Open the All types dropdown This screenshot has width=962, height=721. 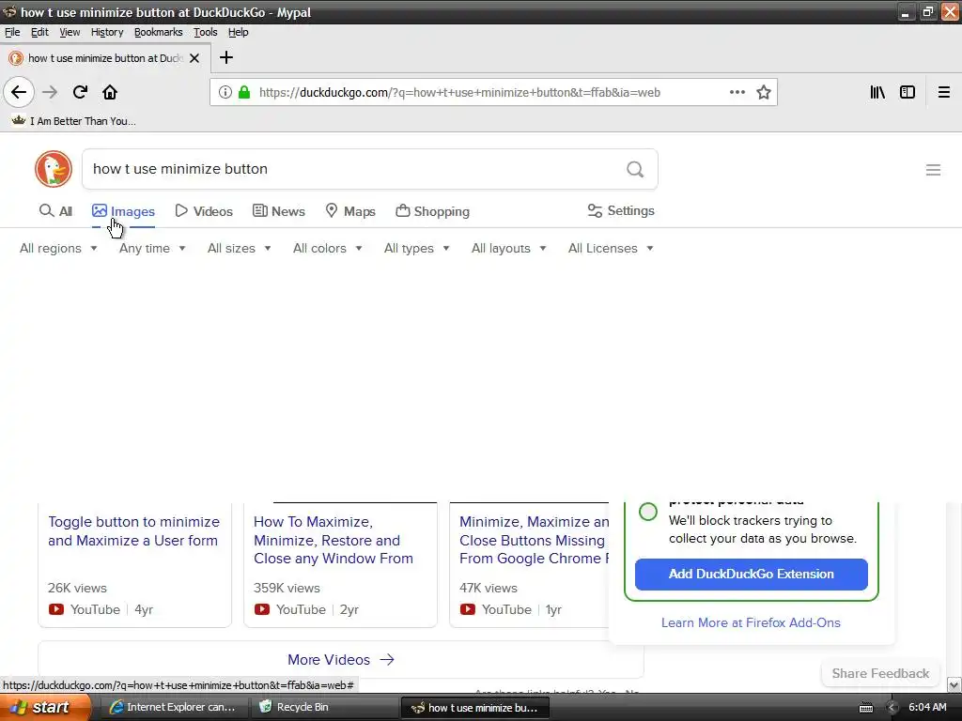click(x=416, y=248)
